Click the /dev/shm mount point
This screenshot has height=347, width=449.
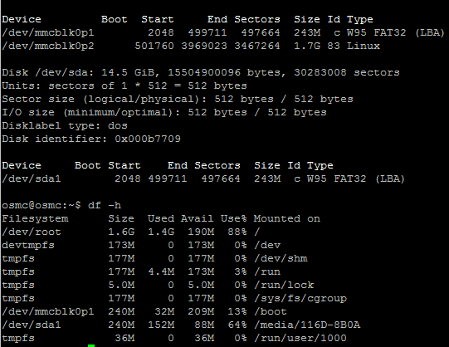tap(281, 258)
